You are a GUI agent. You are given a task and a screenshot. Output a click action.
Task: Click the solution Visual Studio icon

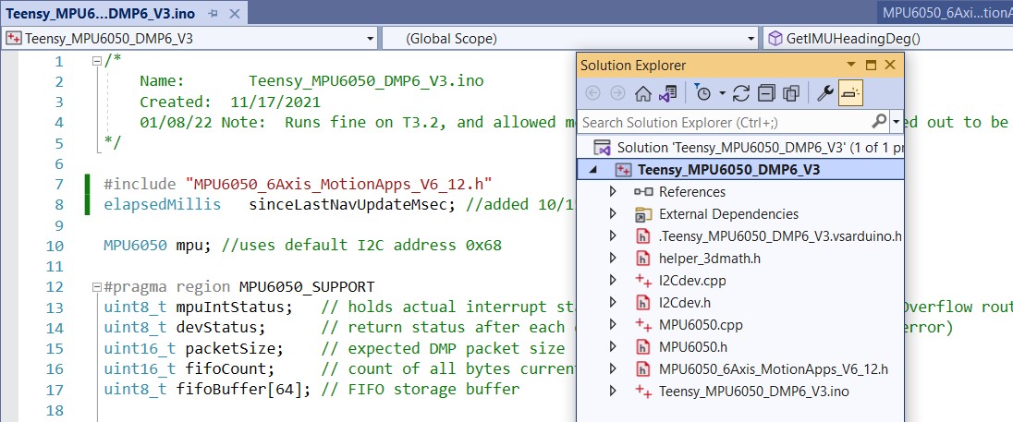pyautogui.click(x=603, y=148)
